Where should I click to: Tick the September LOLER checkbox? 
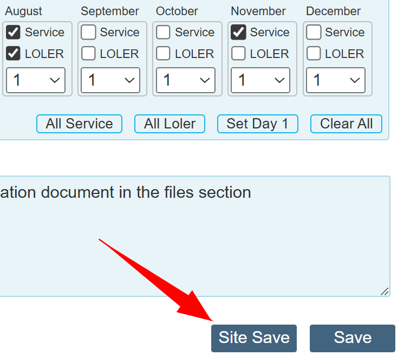click(x=88, y=54)
